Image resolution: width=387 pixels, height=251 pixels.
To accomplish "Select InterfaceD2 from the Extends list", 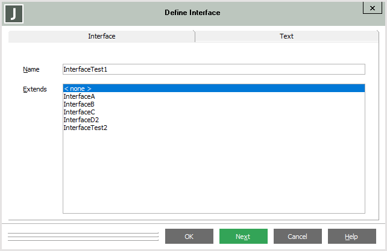I will click(81, 120).
